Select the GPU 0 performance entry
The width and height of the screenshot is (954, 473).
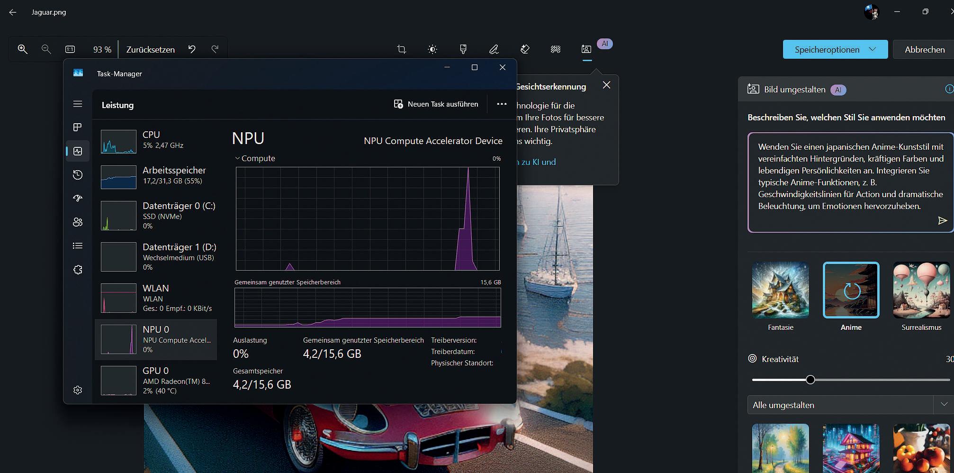click(x=156, y=380)
